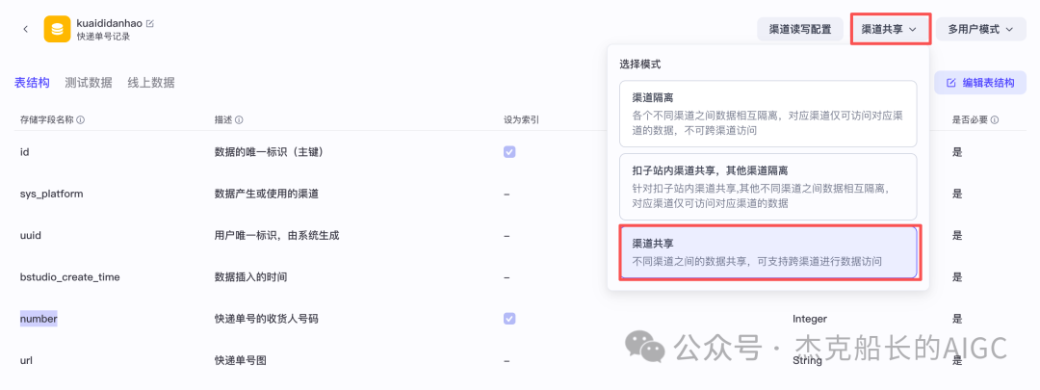Click the bstudio_create_time field name

pos(69,277)
